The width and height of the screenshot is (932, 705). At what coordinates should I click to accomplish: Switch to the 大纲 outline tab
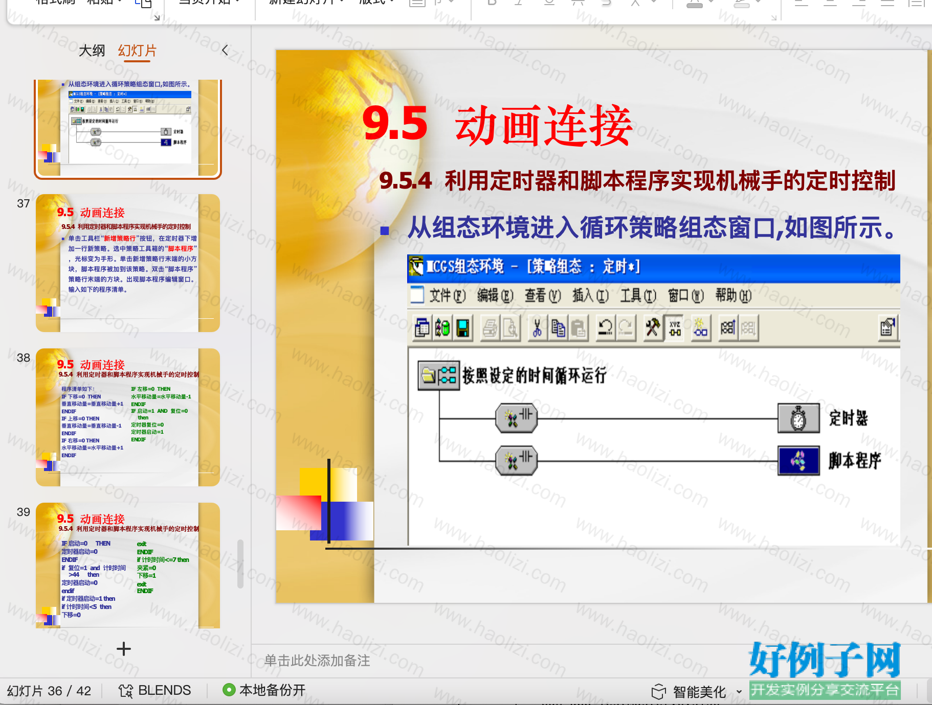point(92,51)
